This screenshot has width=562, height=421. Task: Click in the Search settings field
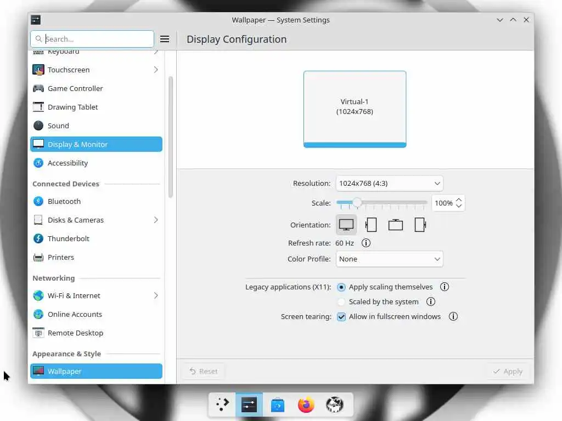point(92,39)
